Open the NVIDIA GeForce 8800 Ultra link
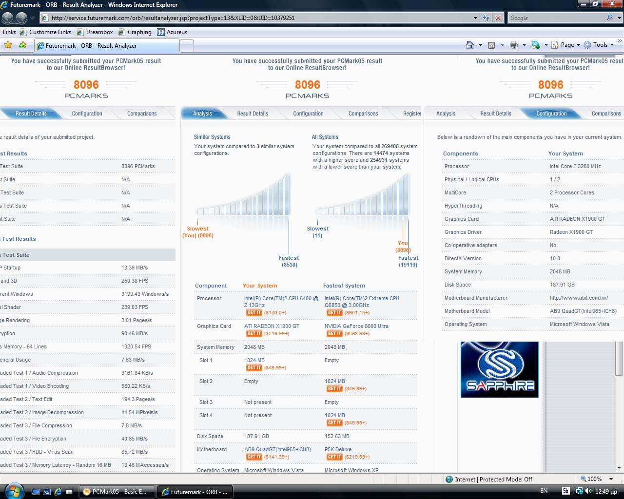Screen dimensions: 624x499 click(x=356, y=326)
